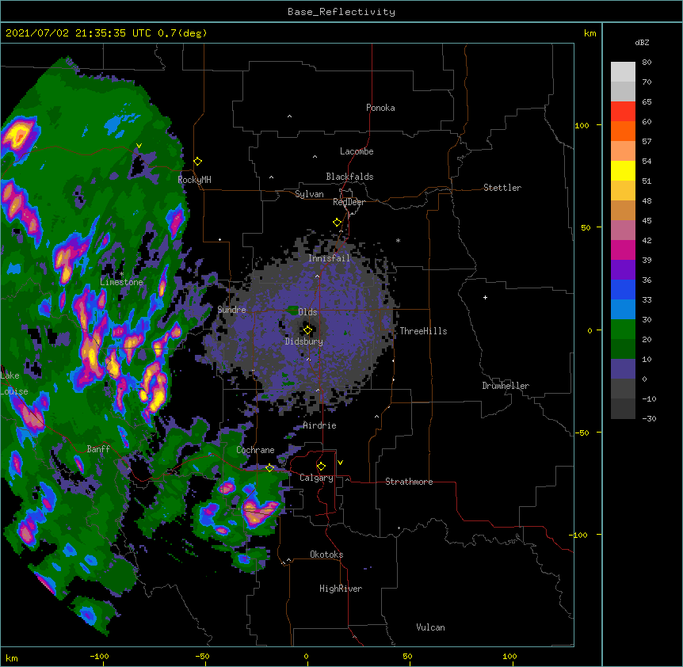
Task: Click the 50 tick label on right axis
Action: pyautogui.click(x=586, y=227)
